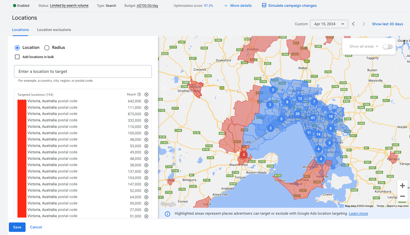Zoom out on the map
This screenshot has width=410, height=235.
tap(402, 196)
